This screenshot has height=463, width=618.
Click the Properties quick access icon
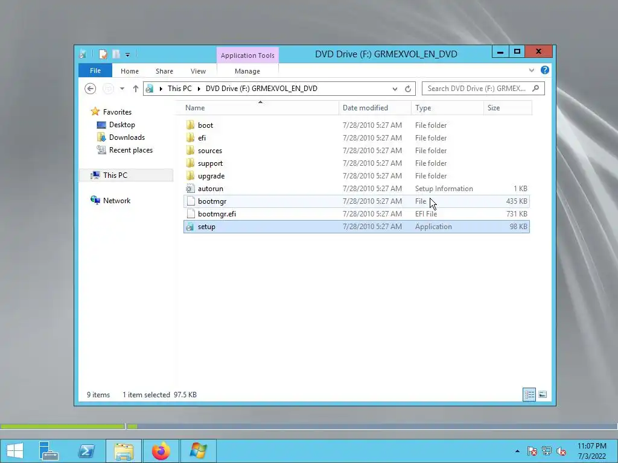coord(103,54)
